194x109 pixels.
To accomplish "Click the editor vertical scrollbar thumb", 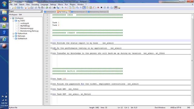I will (x=192, y=61).
